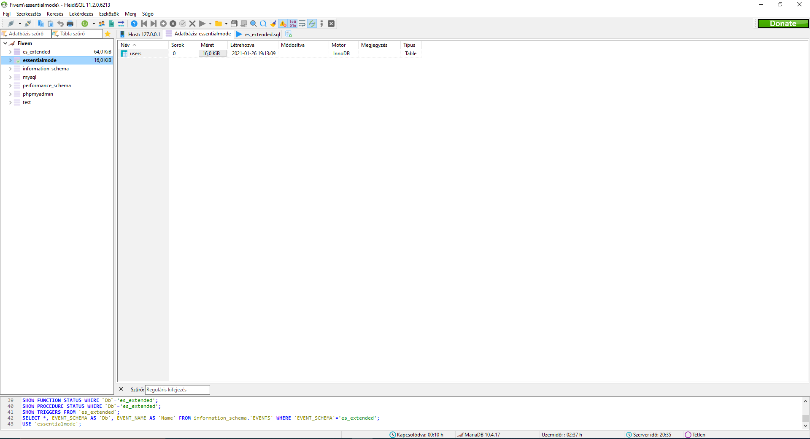Click the disconnect plug toolbar icon
Screen dimensions: 810x439
pyautogui.click(x=28, y=24)
